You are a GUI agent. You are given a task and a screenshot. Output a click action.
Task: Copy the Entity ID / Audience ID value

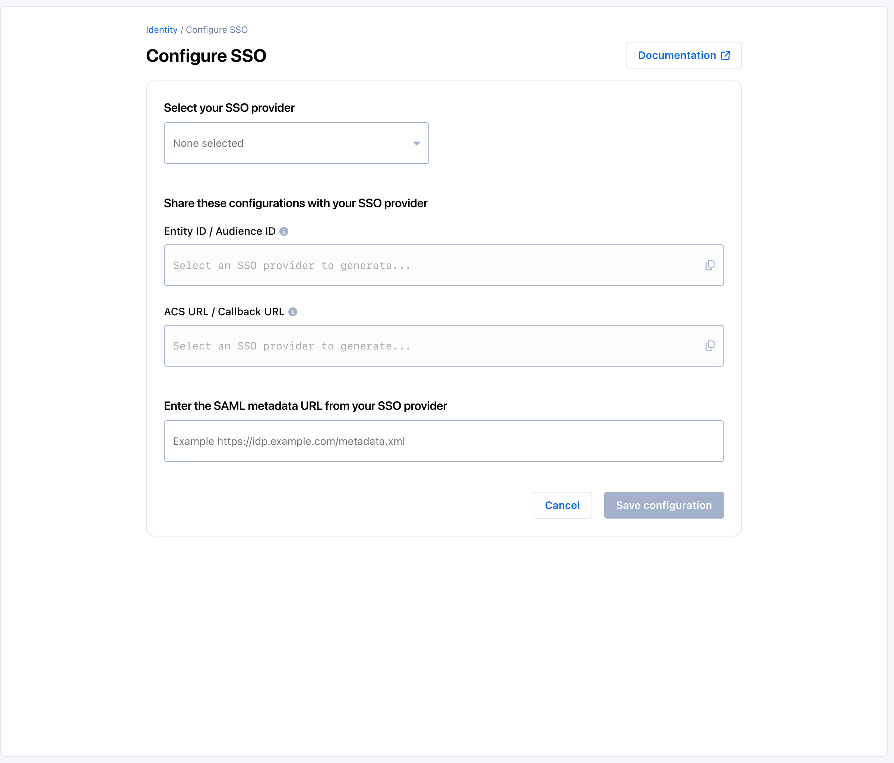709,265
